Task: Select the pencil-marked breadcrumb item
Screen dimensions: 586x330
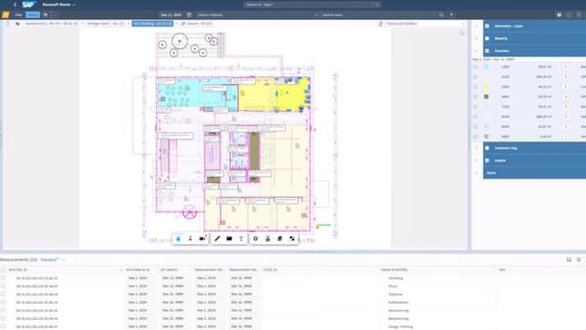Action: [196, 24]
